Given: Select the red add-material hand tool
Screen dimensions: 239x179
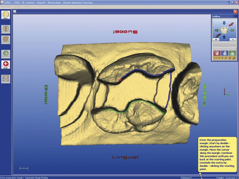Looking at the screenshot, I should point(216,53).
